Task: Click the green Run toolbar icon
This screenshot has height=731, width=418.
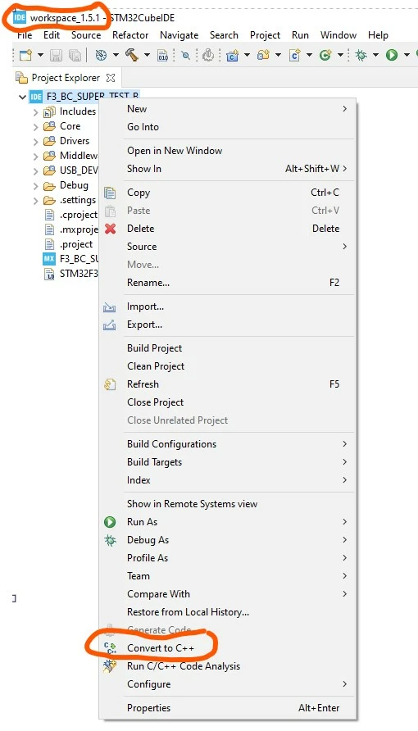Action: click(392, 56)
